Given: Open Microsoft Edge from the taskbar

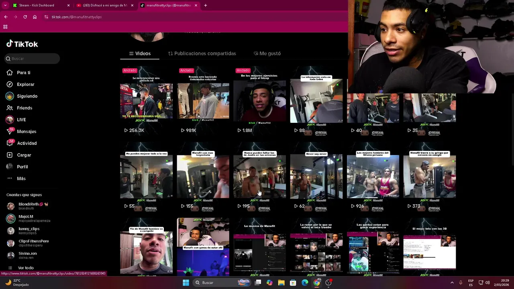Looking at the screenshot, I should (305, 283).
